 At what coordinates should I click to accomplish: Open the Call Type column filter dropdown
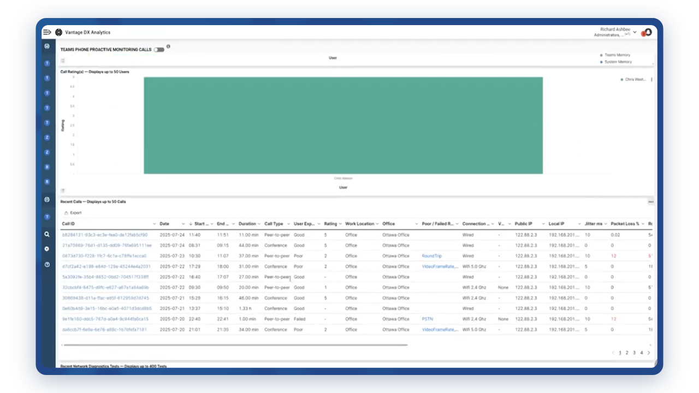coord(288,224)
